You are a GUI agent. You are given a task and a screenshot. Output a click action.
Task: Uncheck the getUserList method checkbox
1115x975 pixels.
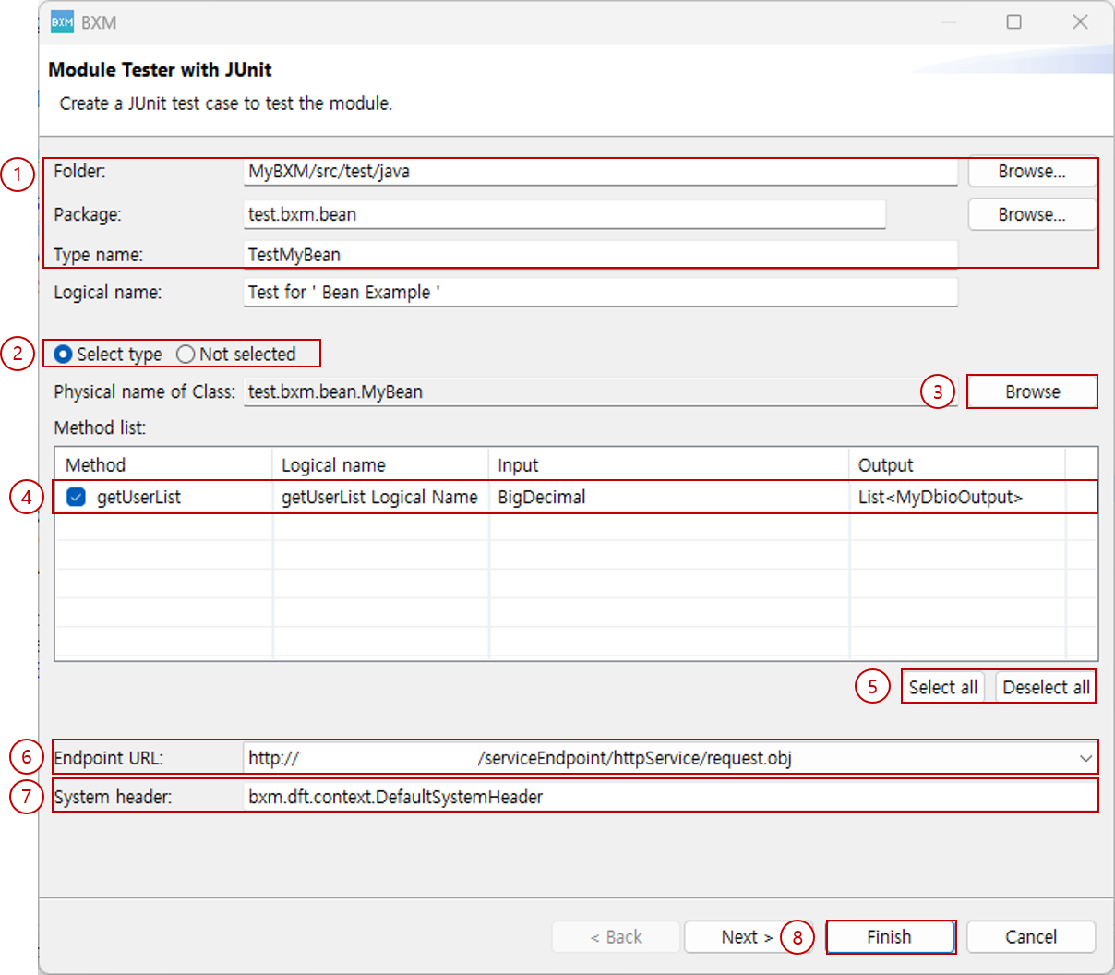[77, 498]
